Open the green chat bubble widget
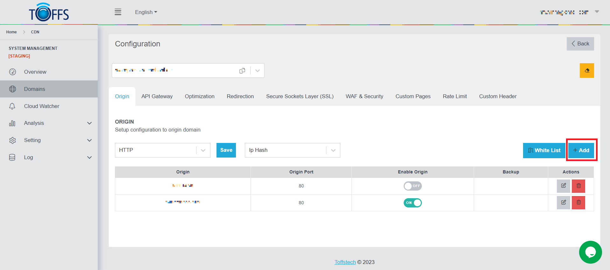The width and height of the screenshot is (610, 270). coord(590,252)
